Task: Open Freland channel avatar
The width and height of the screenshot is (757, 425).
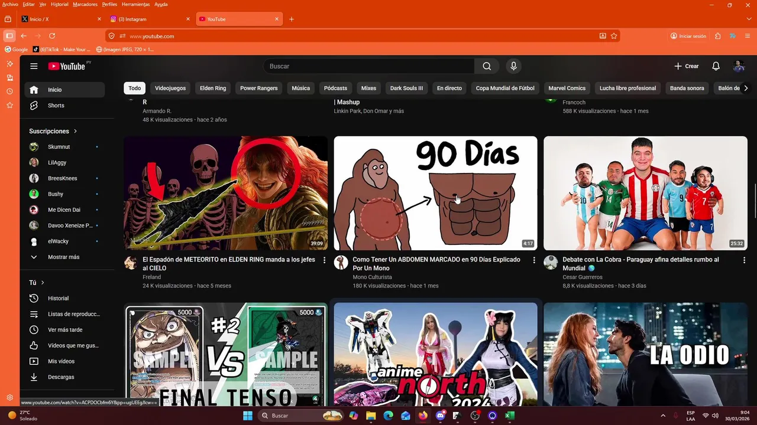Action: [x=131, y=263]
